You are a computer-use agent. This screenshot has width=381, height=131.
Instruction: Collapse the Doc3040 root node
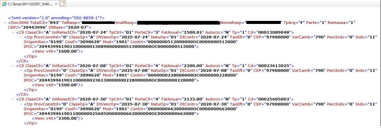[x=5, y=23]
